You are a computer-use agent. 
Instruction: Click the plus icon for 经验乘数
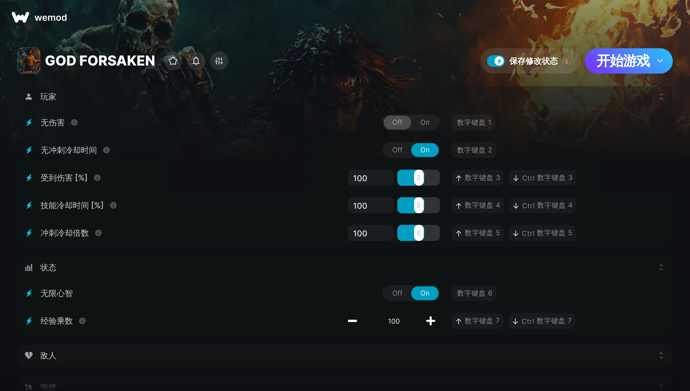[x=430, y=321]
